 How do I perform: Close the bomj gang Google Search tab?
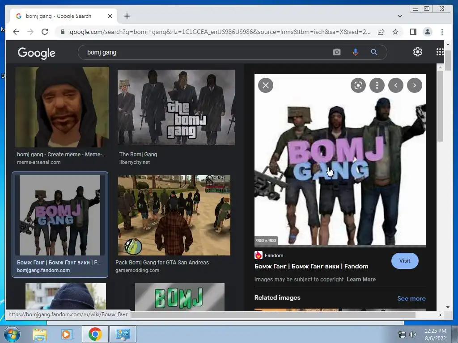point(110,16)
